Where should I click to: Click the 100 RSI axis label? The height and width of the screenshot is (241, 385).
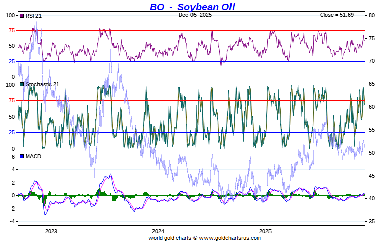point(10,15)
